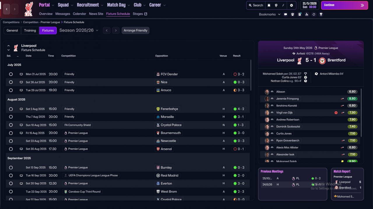Viewport: 373px width, 209px height.
Task: Select the radio button for the Nice fixture
Action: 11,82
